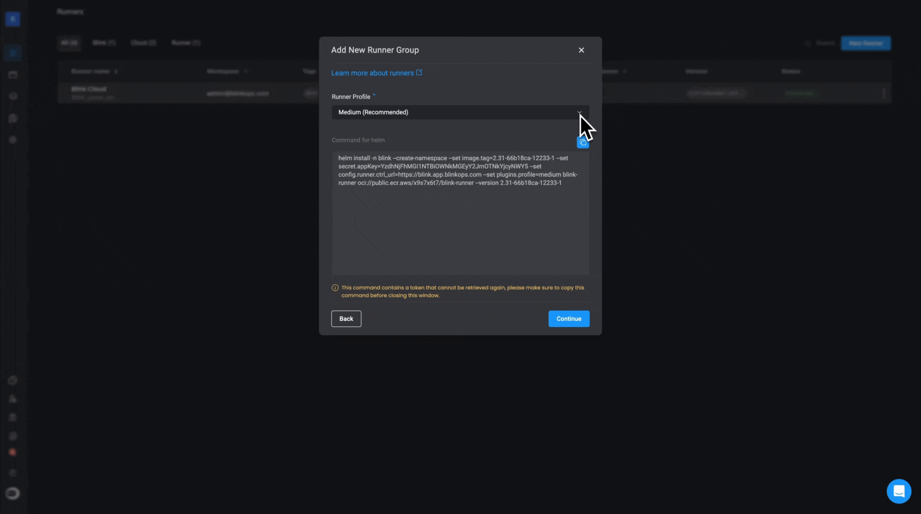Open the chat support bubble
The image size is (921, 514).
coord(899,491)
